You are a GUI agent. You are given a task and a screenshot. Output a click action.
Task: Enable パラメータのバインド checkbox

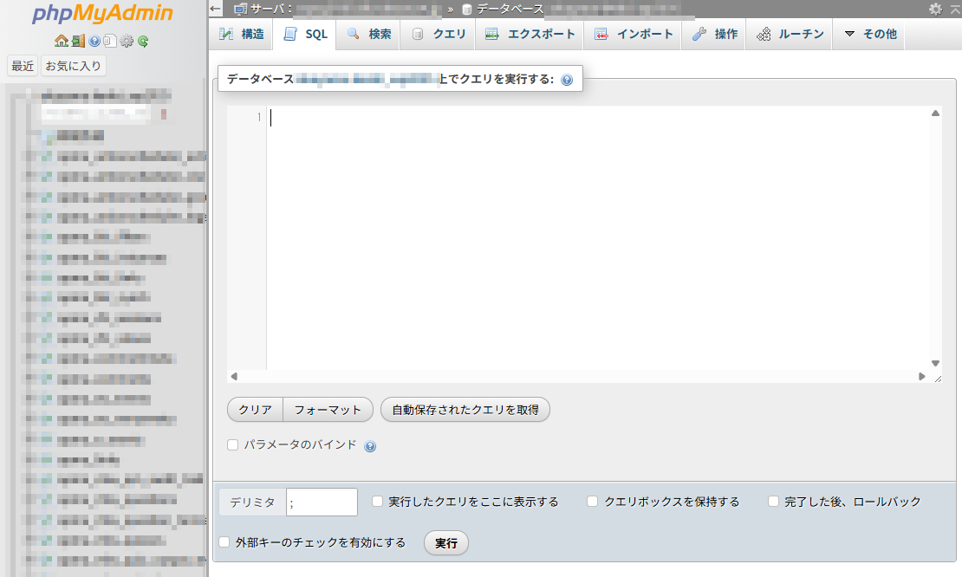(232, 445)
